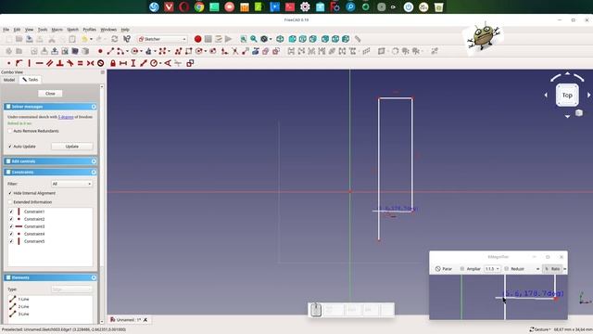Viewport: 593px width, 334px height.
Task: Uncheck the Constraint5 checkbox
Action: [11, 241]
